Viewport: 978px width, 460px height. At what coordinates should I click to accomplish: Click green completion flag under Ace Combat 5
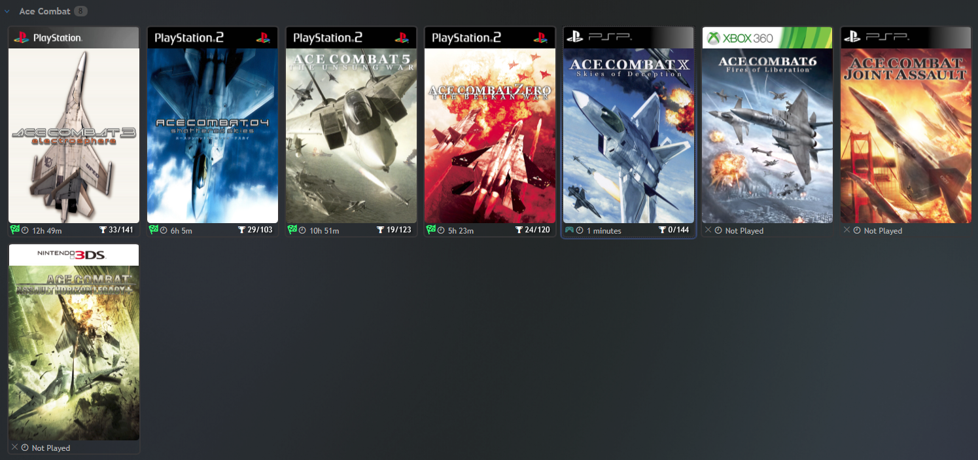pos(292,230)
